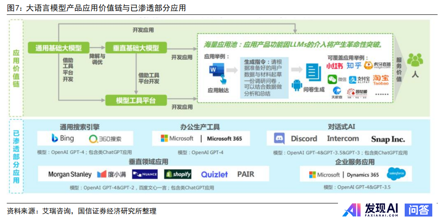Click the 通用搜索引擎 heading
This screenshot has width=439, height=221.
click(80, 127)
